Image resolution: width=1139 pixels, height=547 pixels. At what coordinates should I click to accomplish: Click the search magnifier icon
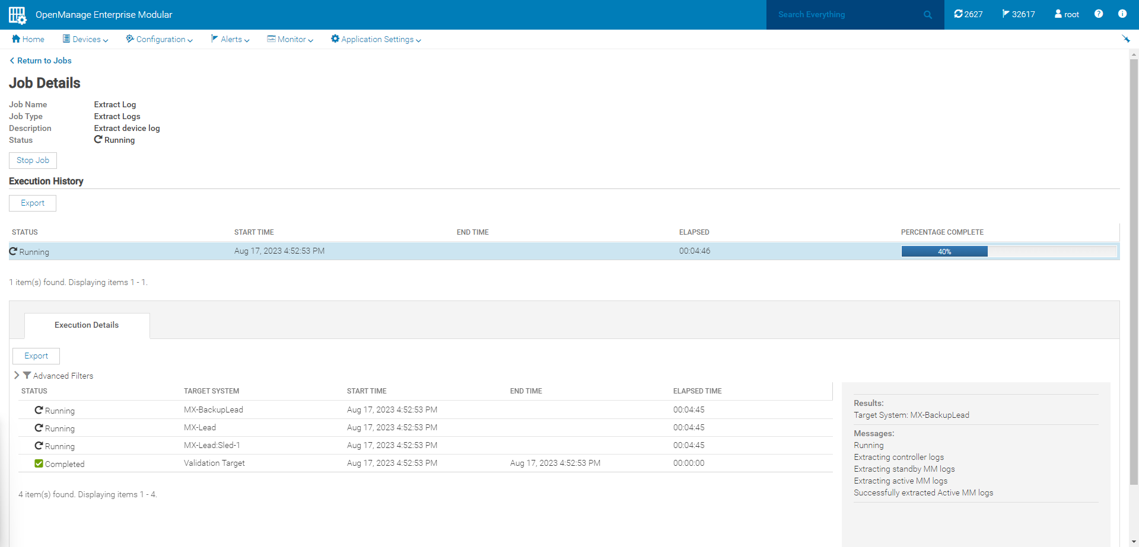(x=927, y=14)
